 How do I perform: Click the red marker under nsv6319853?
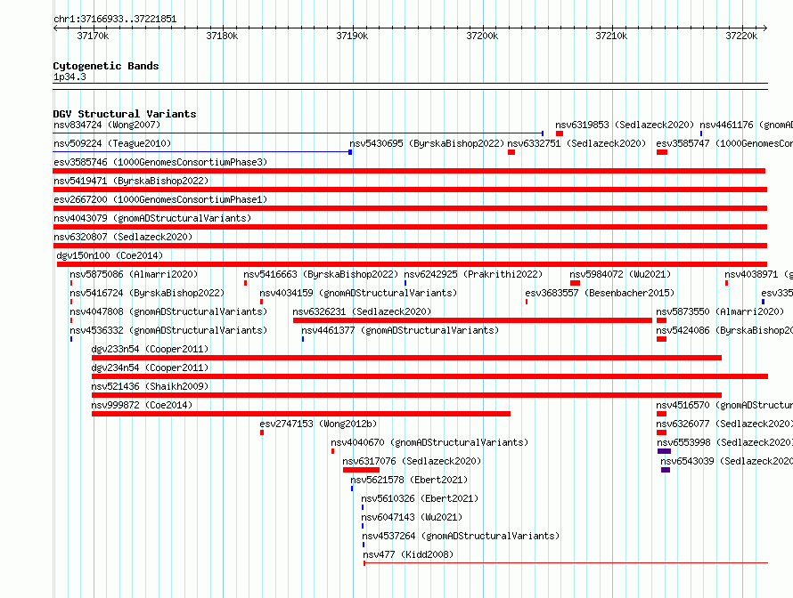coord(560,133)
